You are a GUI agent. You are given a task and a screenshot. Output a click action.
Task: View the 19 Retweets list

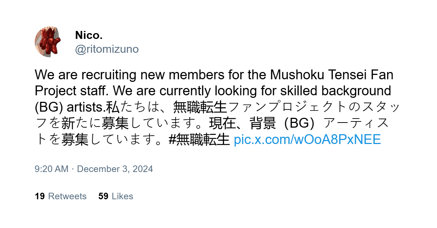(x=60, y=196)
